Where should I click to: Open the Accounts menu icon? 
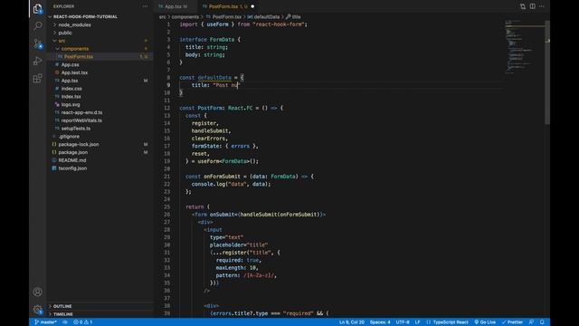pos(38,292)
